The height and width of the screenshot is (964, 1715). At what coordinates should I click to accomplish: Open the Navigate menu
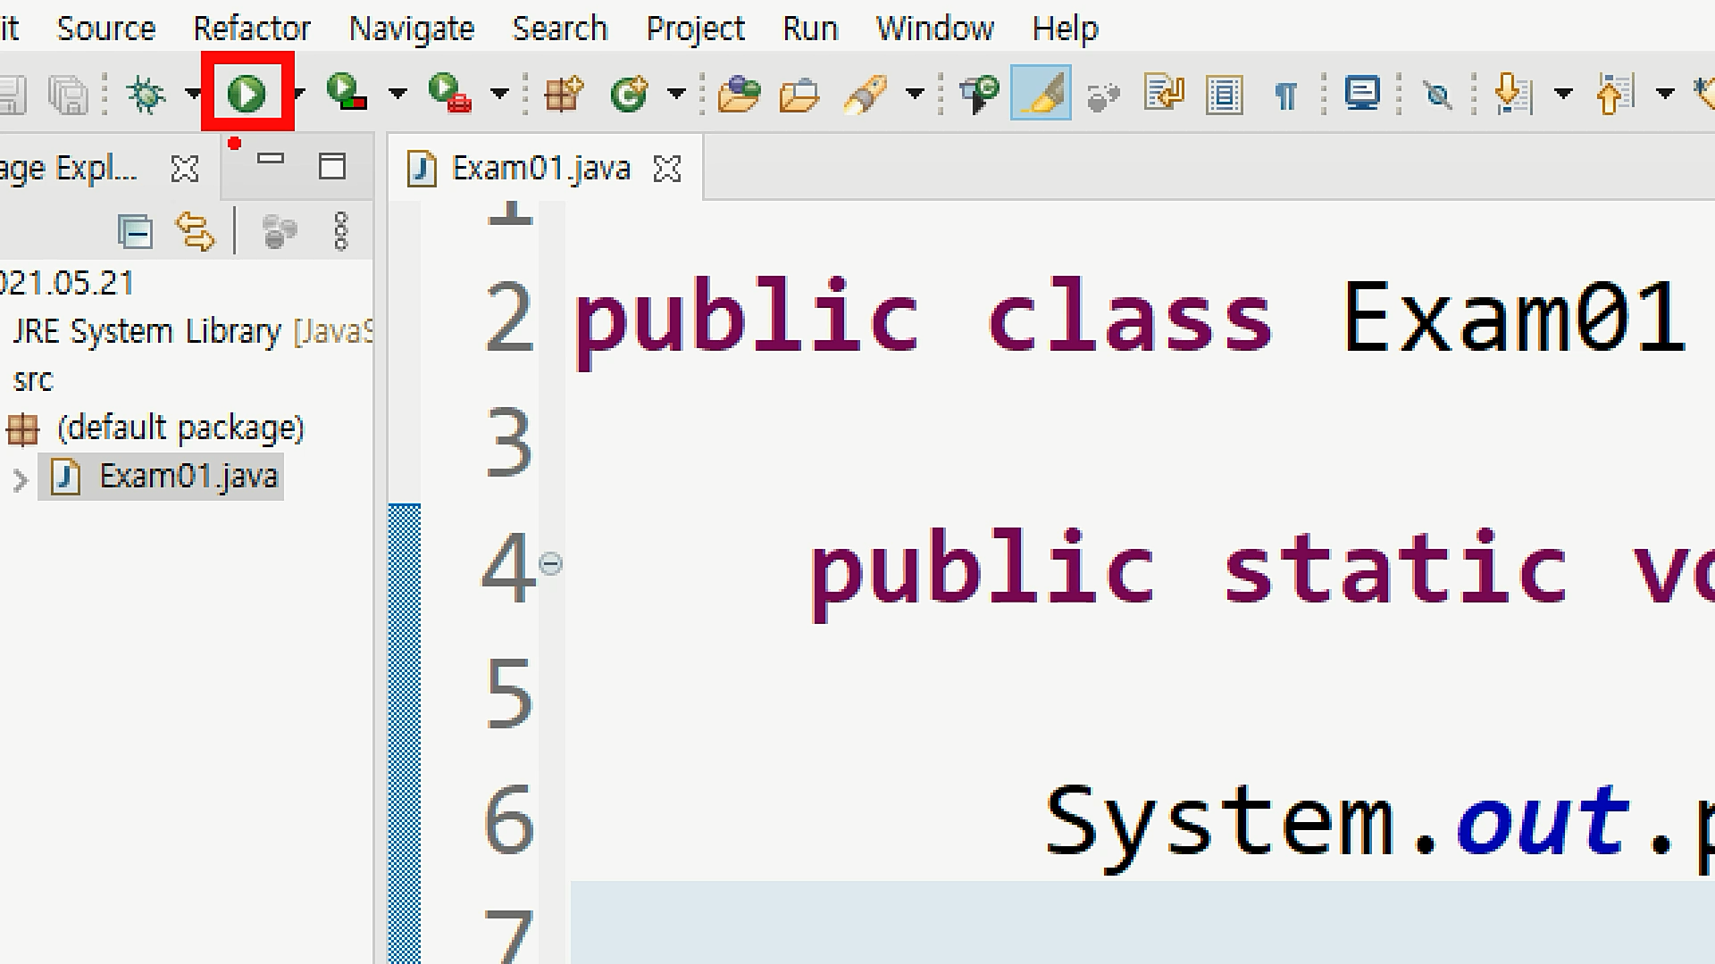411,29
